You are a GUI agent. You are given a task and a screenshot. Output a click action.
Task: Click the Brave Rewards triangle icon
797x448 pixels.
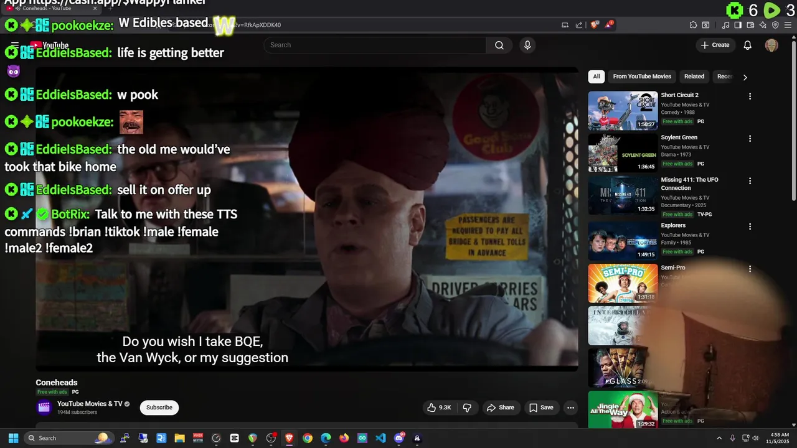609,25
